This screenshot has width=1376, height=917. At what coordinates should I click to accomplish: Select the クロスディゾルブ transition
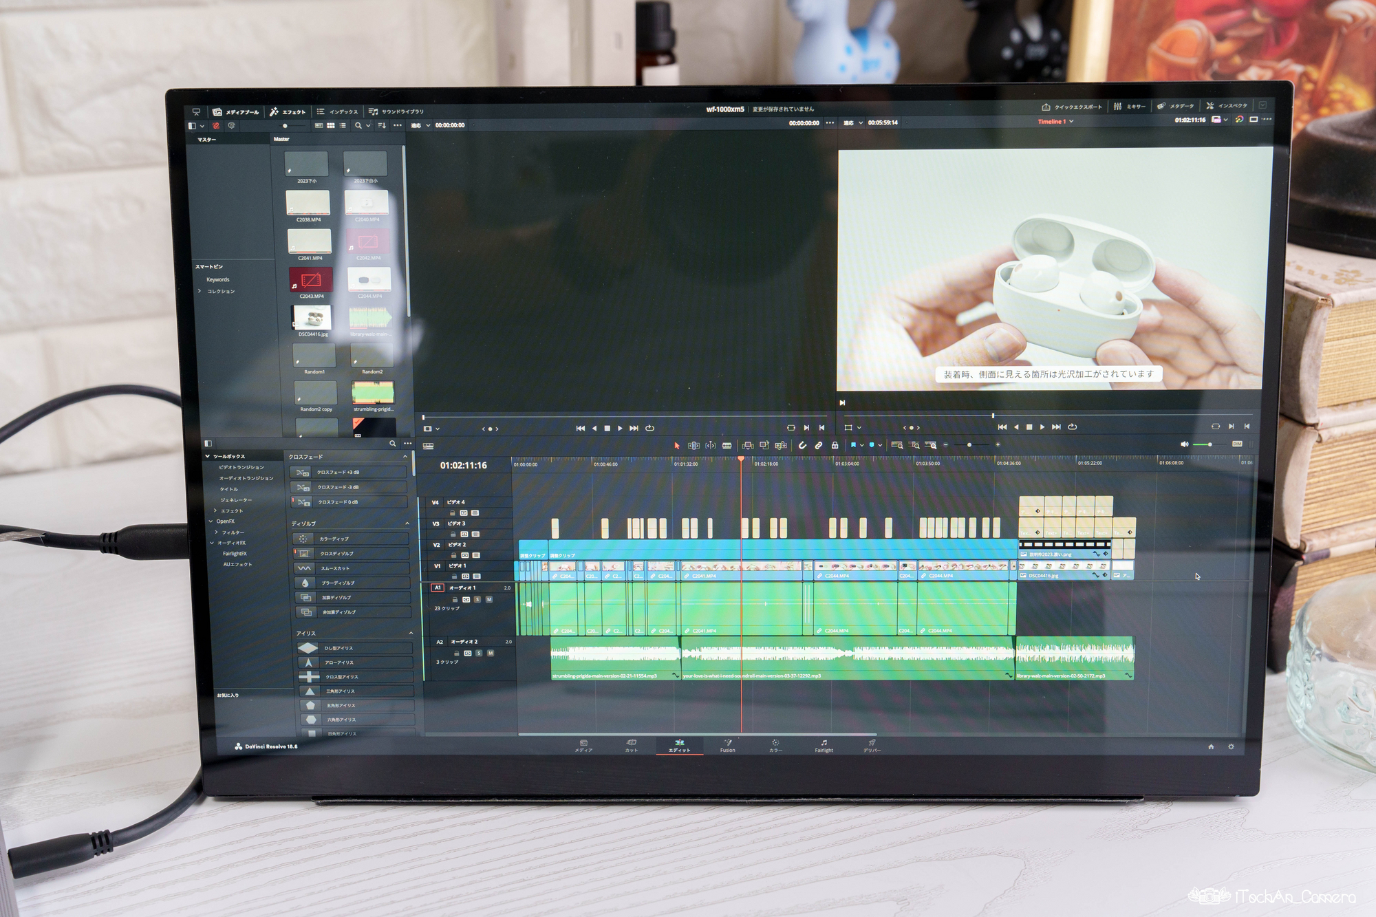pos(351,553)
